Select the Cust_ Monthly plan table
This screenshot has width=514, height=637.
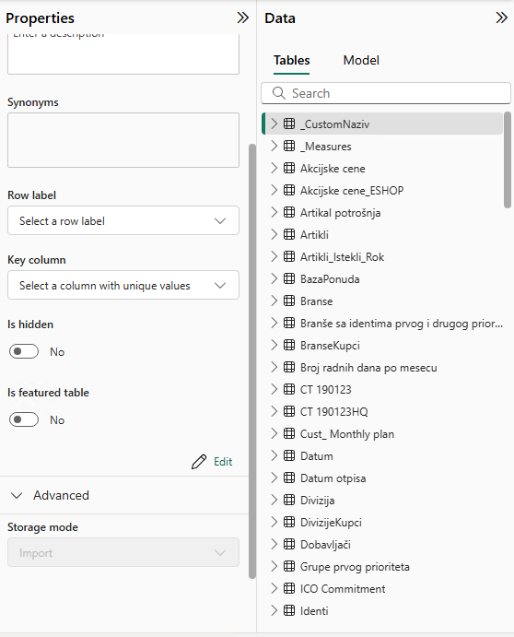pyautogui.click(x=347, y=434)
